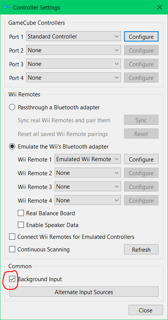Enable the Real Balance Board checkbox
Image resolution: width=168 pixels, height=320 pixels.
tap(21, 213)
